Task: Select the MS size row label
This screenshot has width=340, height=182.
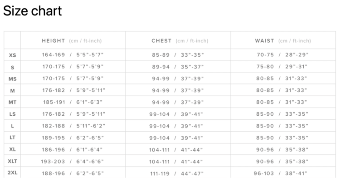Action: tap(12, 79)
